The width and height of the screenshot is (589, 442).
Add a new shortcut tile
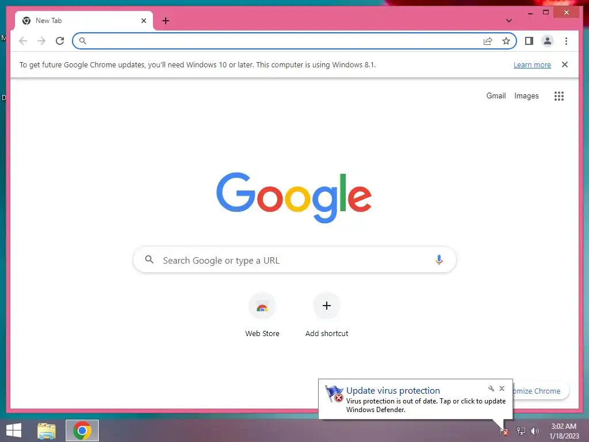tap(327, 315)
